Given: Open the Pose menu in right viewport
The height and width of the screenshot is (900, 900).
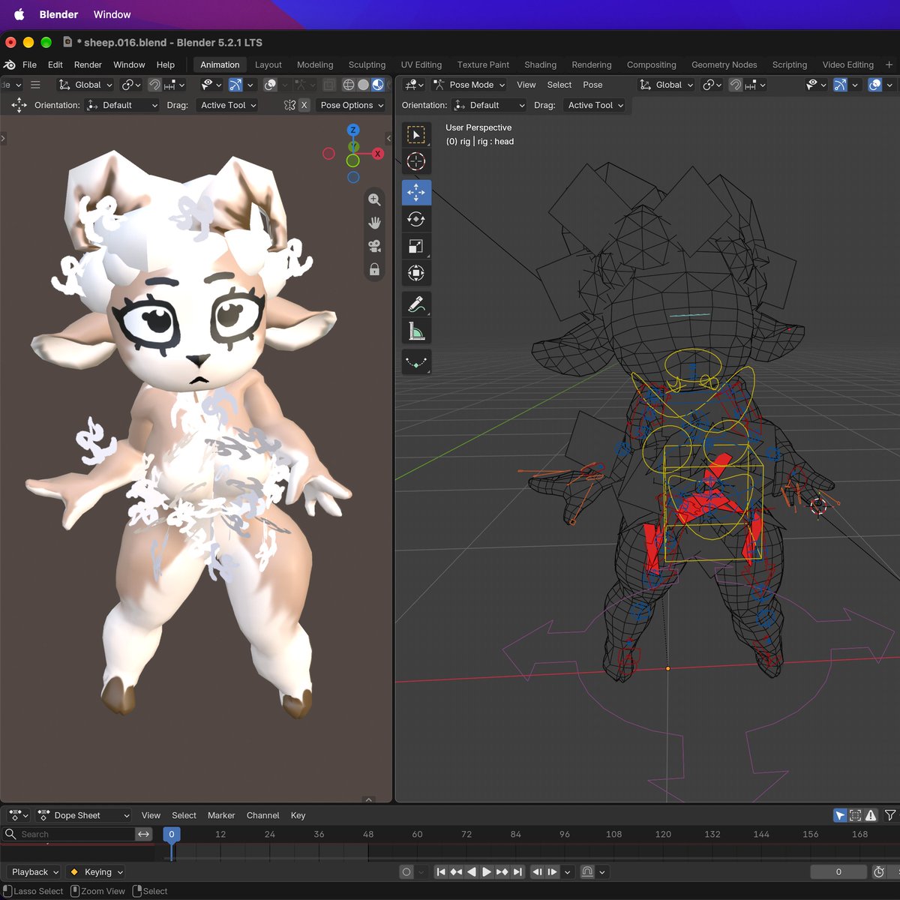Looking at the screenshot, I should coord(592,85).
